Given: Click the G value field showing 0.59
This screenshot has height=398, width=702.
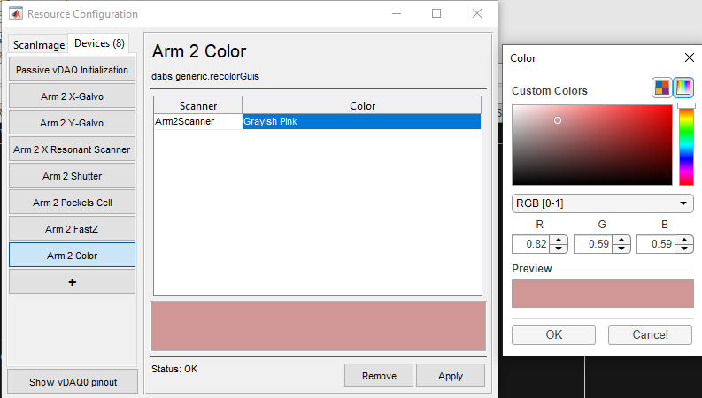Looking at the screenshot, I should (594, 244).
